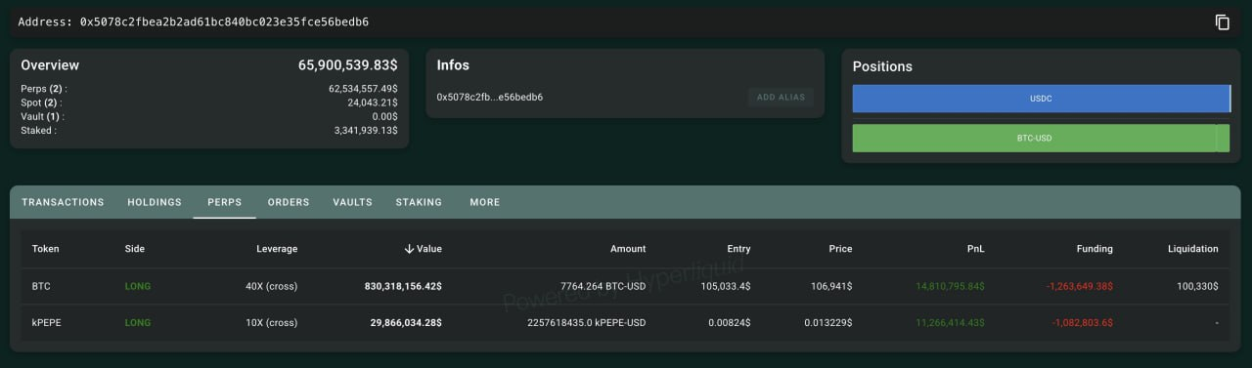
Task: Click the ADD ALIAS button
Action: click(x=781, y=97)
